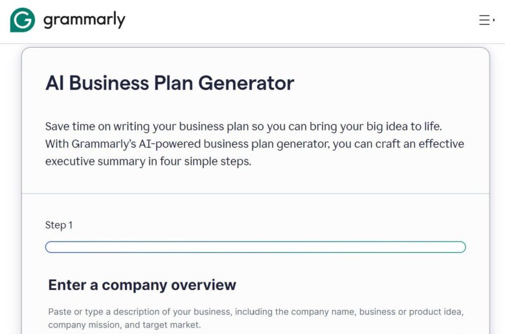
Task: Click the grammarly wordmark text
Action: [84, 20]
